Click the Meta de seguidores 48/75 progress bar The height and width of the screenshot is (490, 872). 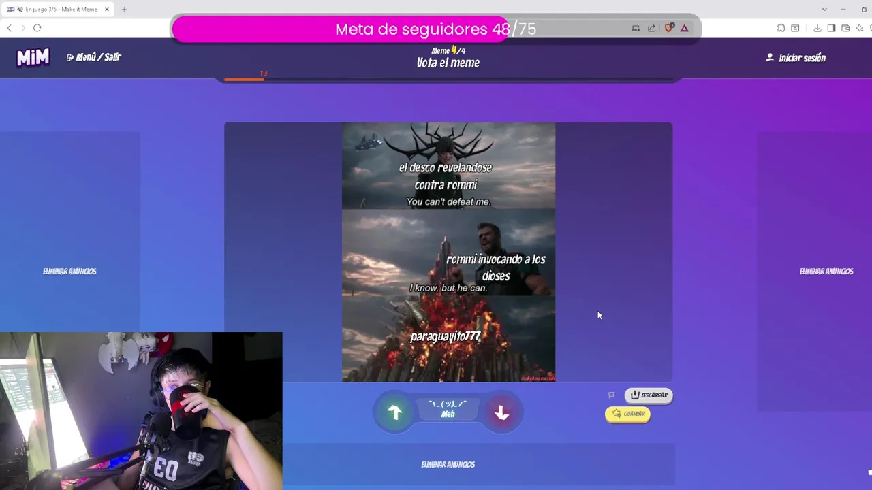(x=436, y=29)
